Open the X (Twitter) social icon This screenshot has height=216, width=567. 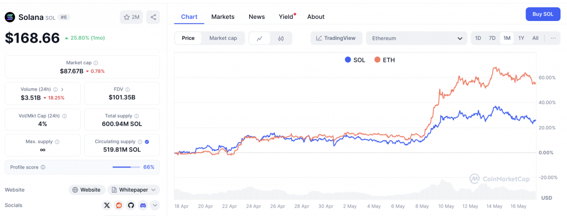click(107, 205)
